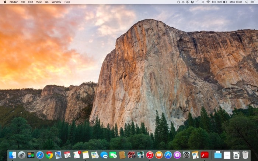Open System Preferences gear icon
The height and width of the screenshot is (161, 258).
(186, 155)
